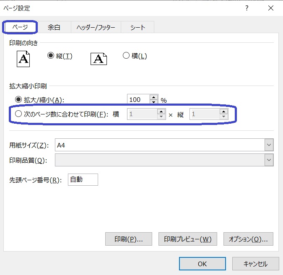Open the シート tab
This screenshot has width=283, height=275.
point(138,27)
